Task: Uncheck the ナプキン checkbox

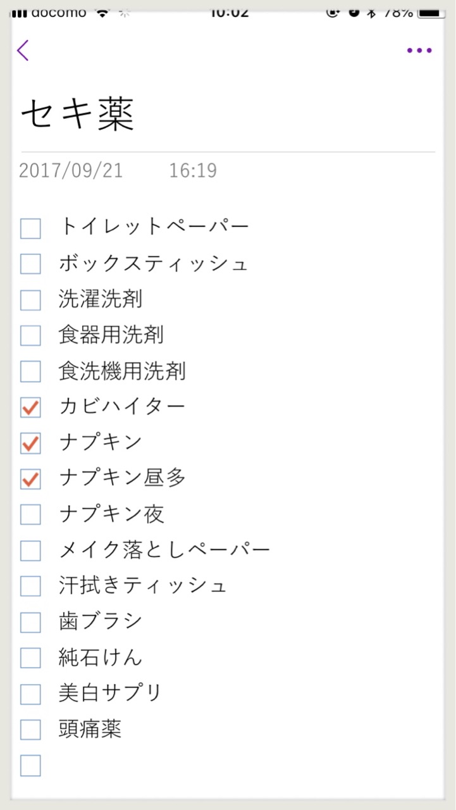Action: [30, 443]
